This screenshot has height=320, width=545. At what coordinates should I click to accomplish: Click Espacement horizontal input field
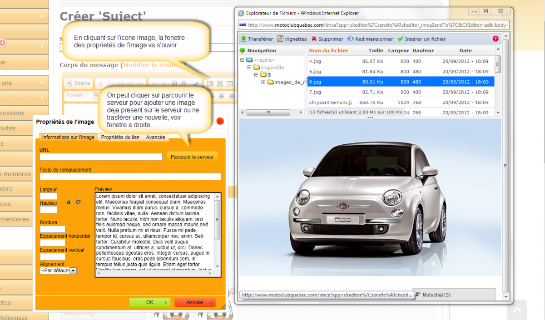pyautogui.click(x=53, y=243)
